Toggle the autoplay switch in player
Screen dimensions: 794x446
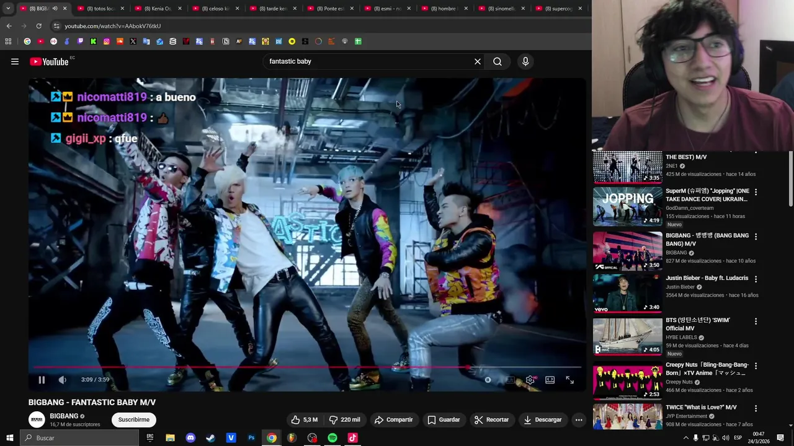click(x=488, y=380)
